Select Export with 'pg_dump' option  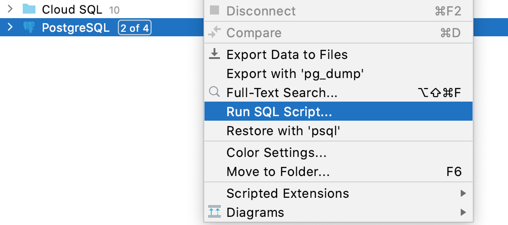[x=295, y=73]
